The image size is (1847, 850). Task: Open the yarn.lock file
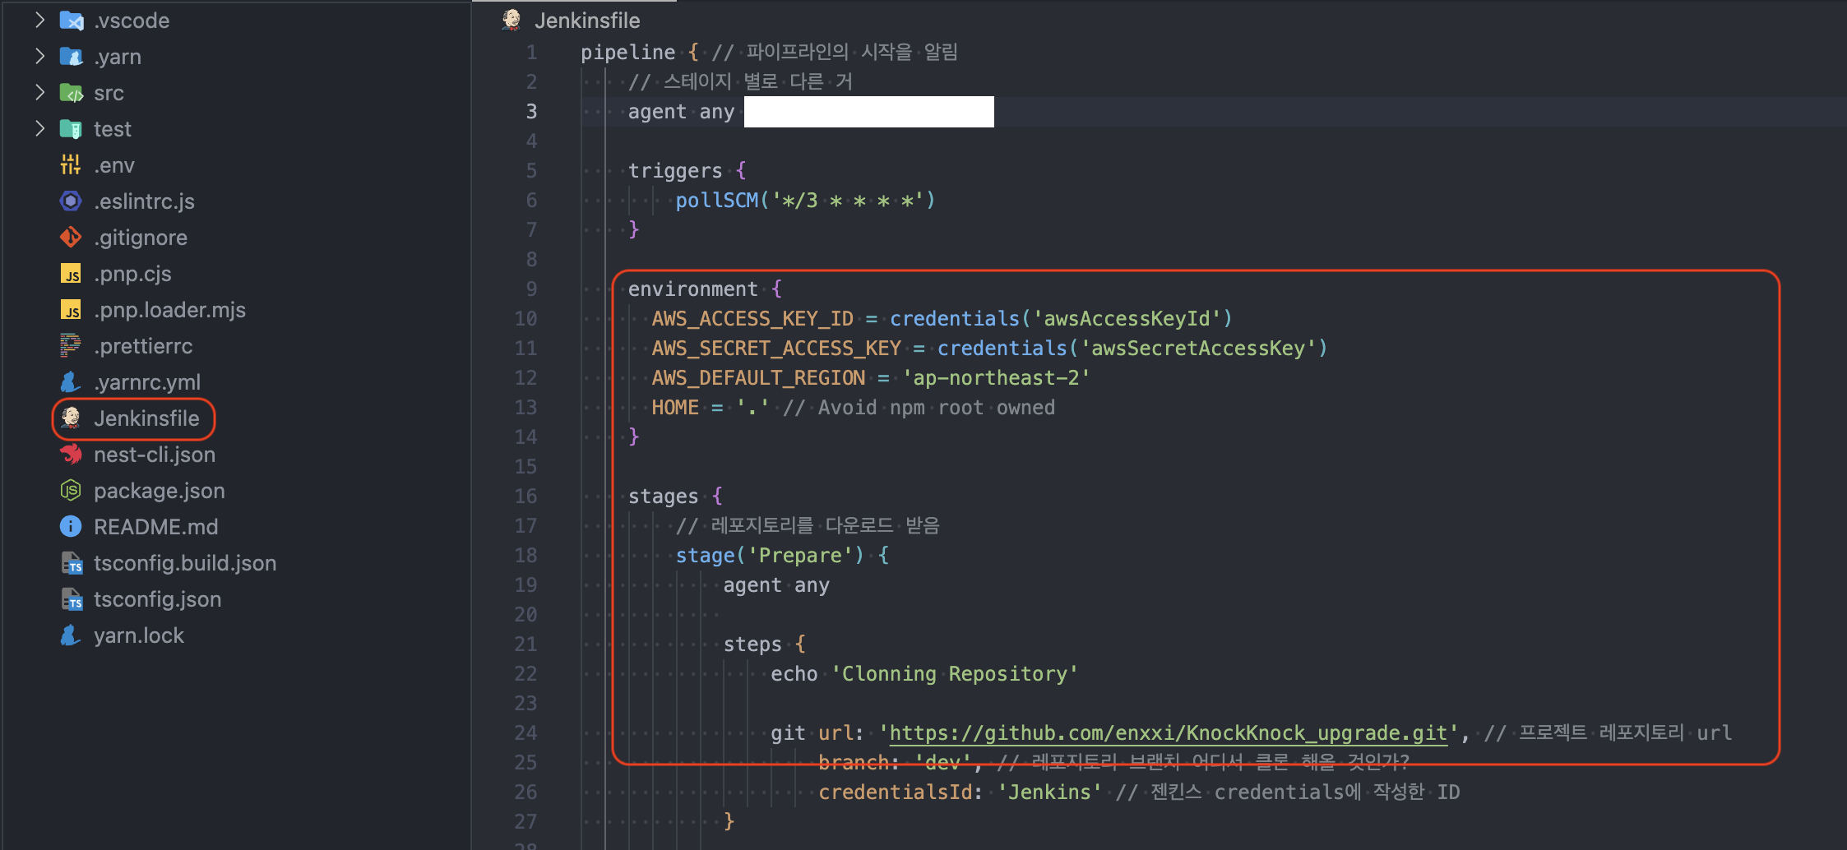tap(139, 635)
